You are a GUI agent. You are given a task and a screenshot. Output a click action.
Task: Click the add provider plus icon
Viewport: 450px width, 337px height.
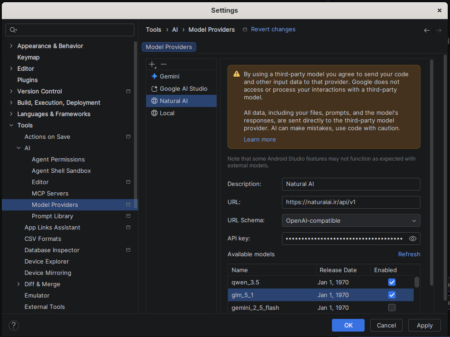[152, 64]
